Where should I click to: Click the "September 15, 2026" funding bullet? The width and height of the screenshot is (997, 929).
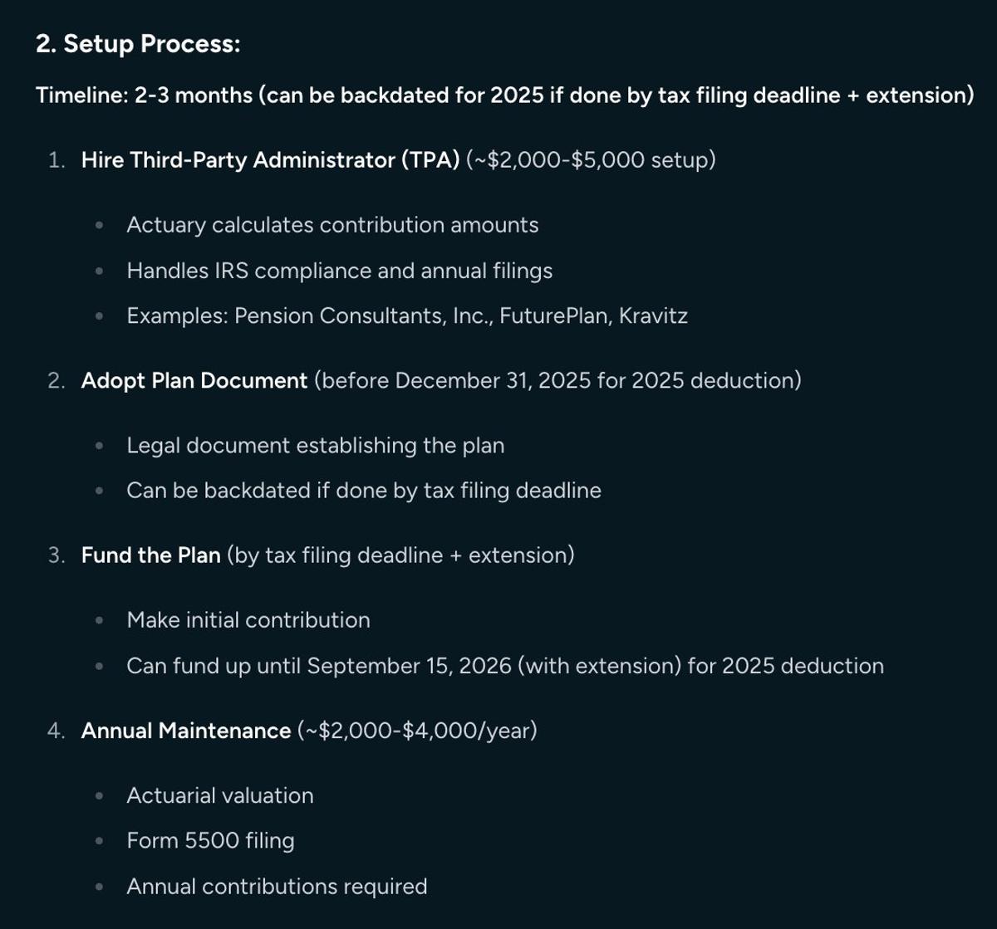point(504,666)
